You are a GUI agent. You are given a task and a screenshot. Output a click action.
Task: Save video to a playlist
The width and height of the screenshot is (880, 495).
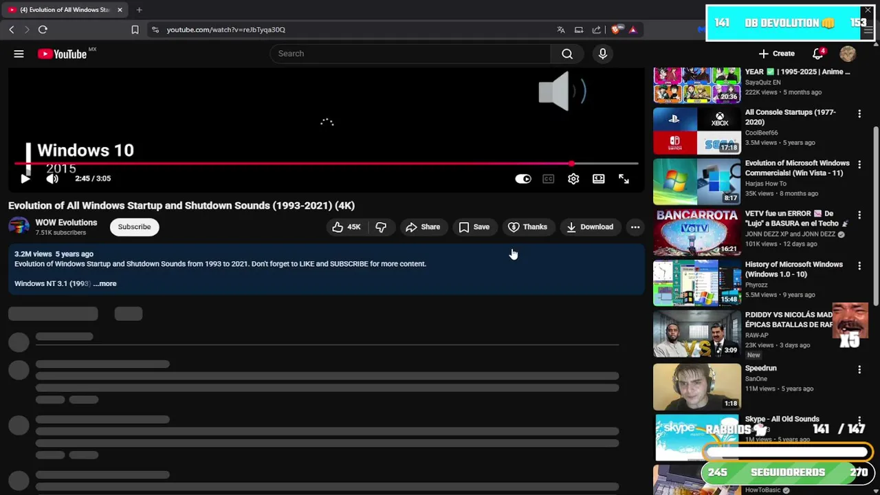pyautogui.click(x=474, y=227)
